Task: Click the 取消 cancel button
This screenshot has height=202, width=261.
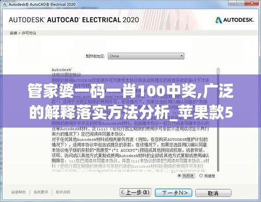Action: pyautogui.click(x=213, y=193)
